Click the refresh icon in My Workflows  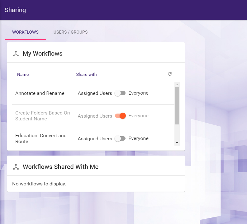point(170,74)
